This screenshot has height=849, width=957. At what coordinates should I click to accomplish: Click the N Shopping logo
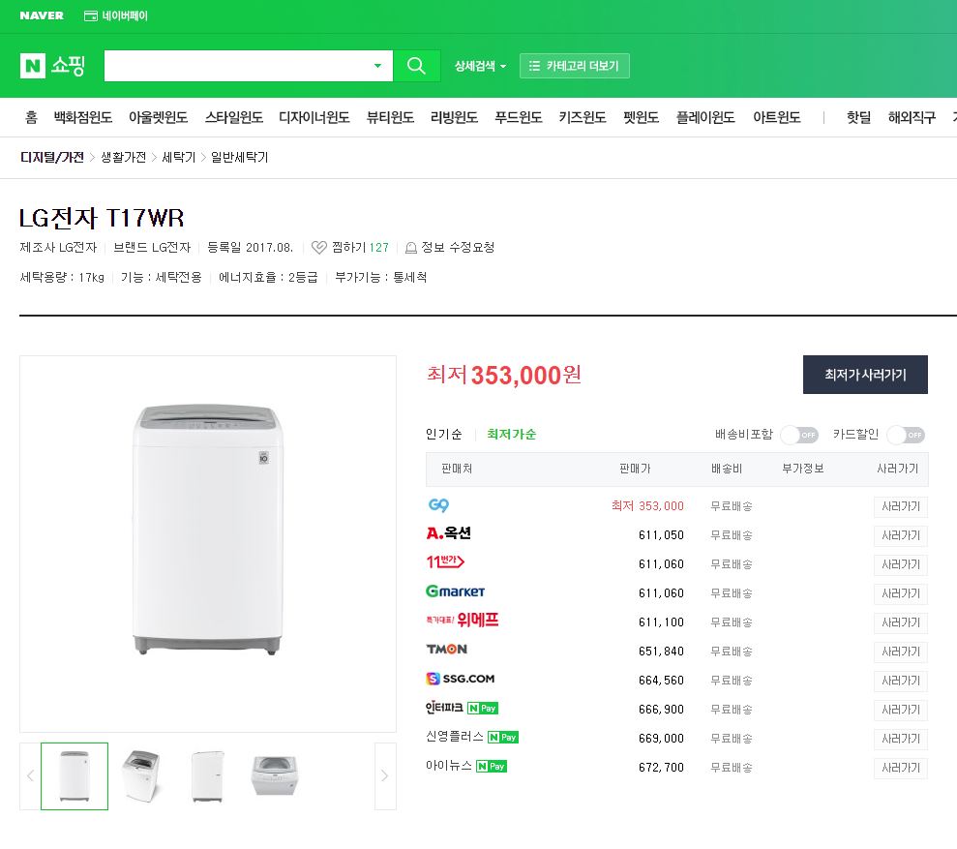[53, 66]
